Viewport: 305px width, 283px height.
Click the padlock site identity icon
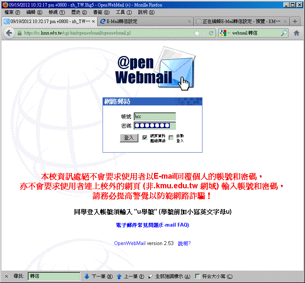20,33
